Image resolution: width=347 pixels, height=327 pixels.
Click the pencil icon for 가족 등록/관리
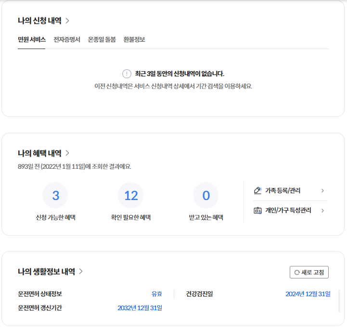click(x=257, y=190)
